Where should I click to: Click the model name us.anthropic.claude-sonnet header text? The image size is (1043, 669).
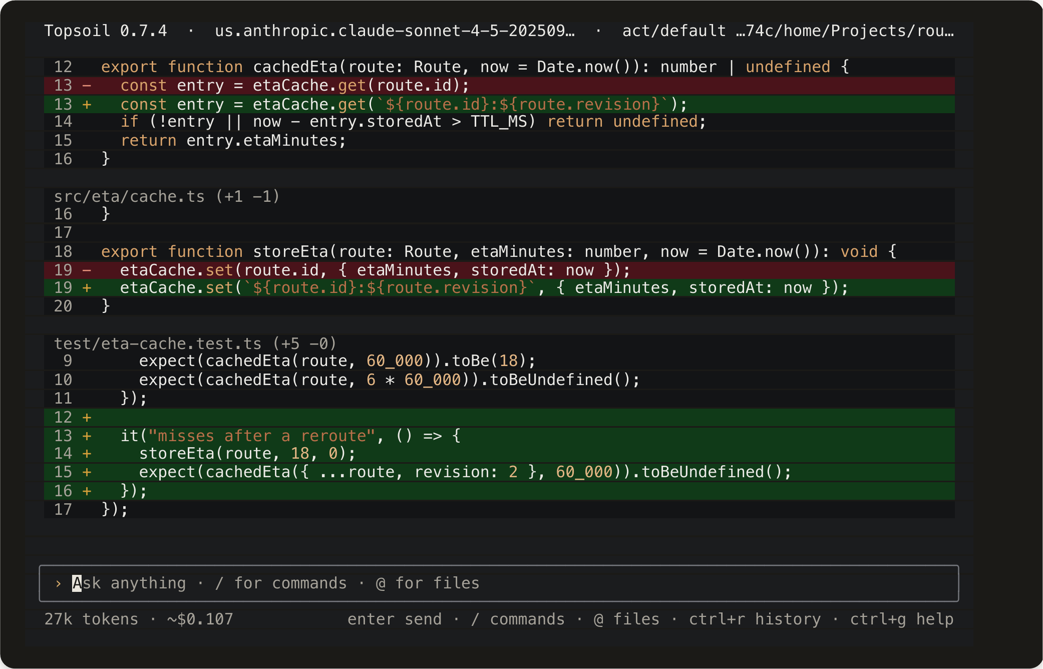click(395, 31)
